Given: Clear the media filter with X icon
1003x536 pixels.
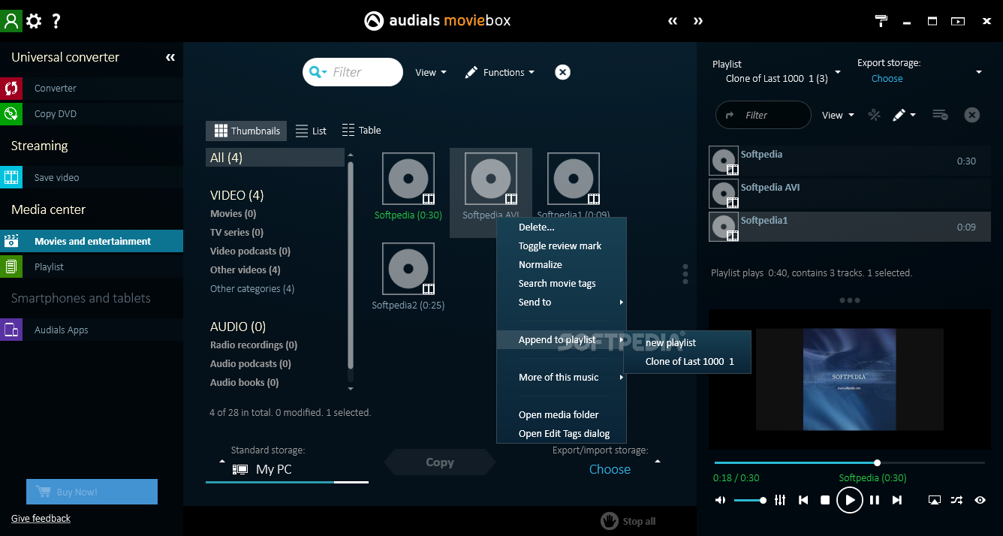Looking at the screenshot, I should 562,72.
